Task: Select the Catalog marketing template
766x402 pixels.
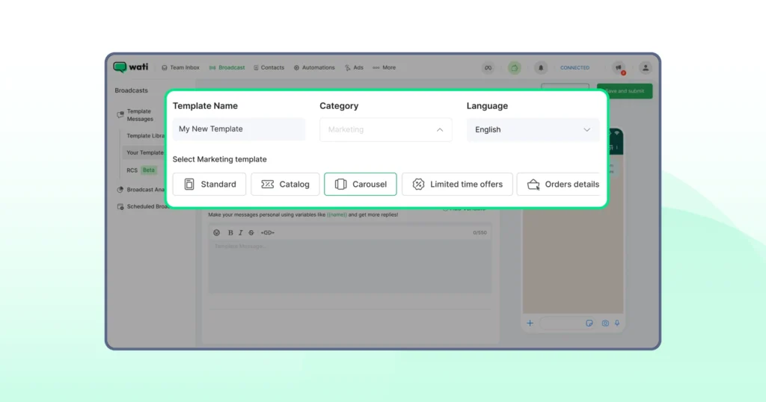Action: (x=285, y=185)
